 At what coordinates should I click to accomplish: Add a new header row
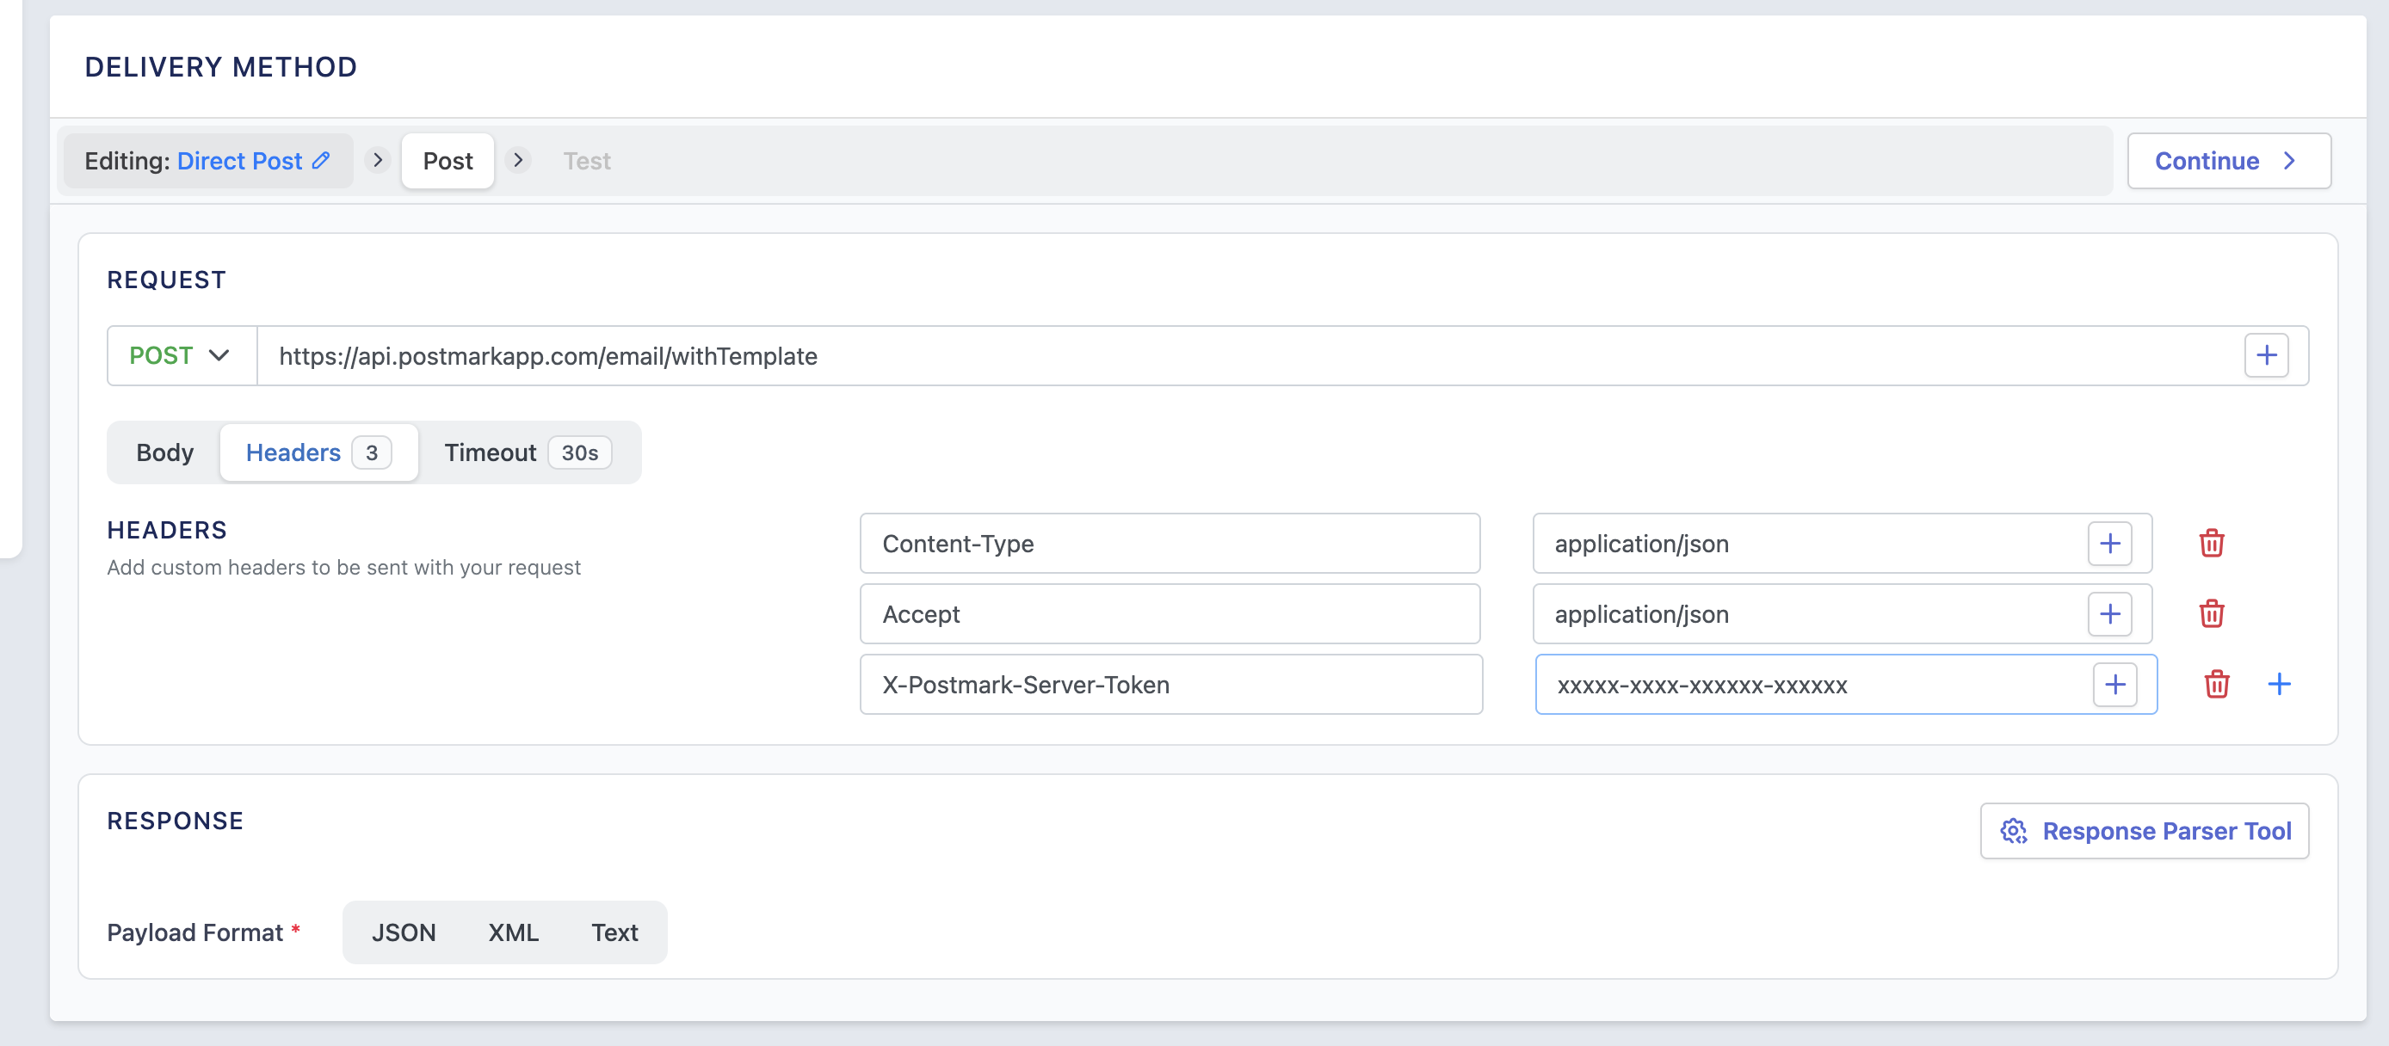tap(2279, 685)
